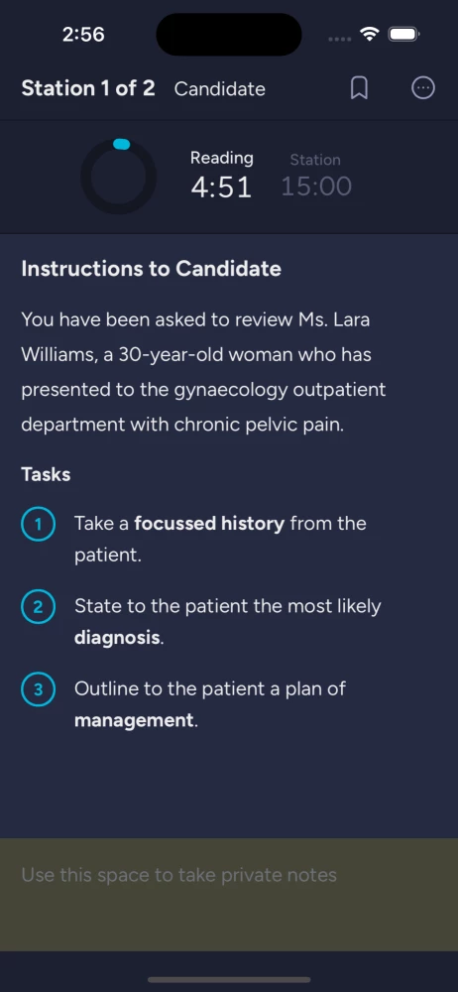Tap the Station 1 of 2 title
The height and width of the screenshot is (992, 458).
pyautogui.click(x=88, y=88)
